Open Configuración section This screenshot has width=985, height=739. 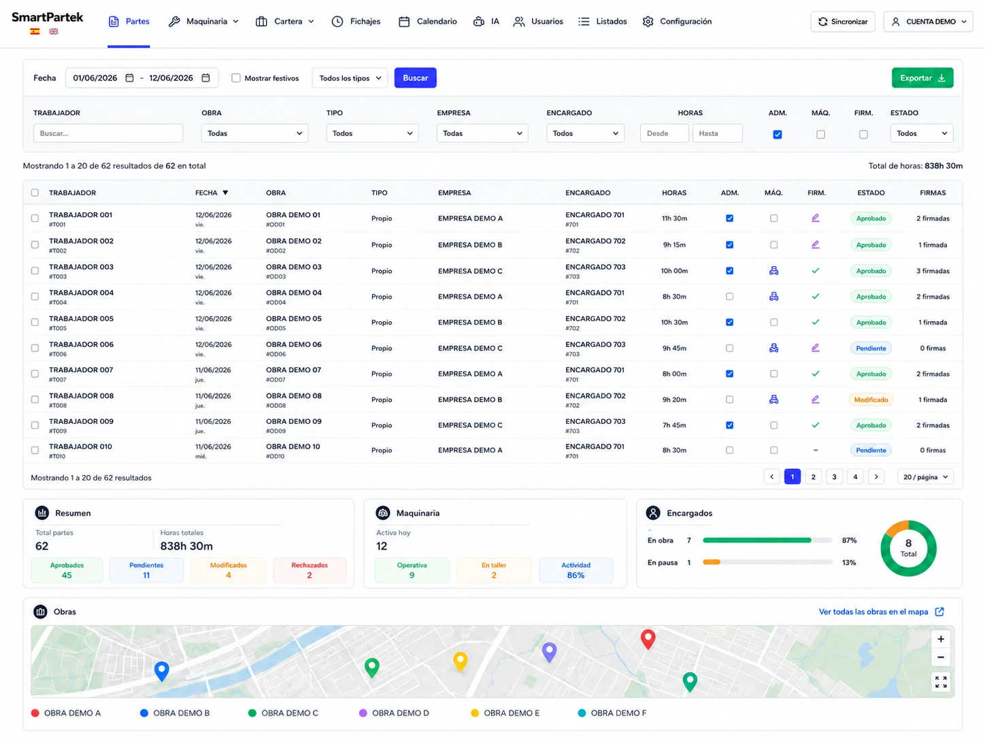[x=678, y=22]
